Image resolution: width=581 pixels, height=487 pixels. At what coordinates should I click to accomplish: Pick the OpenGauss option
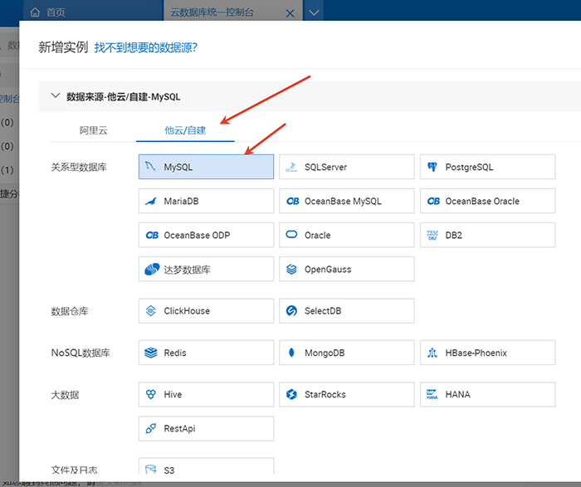coord(346,269)
